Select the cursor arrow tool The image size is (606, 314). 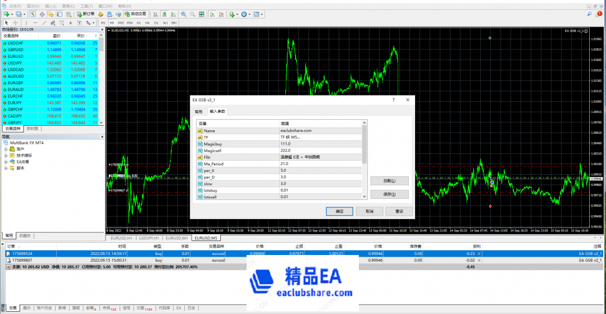pyautogui.click(x=7, y=23)
